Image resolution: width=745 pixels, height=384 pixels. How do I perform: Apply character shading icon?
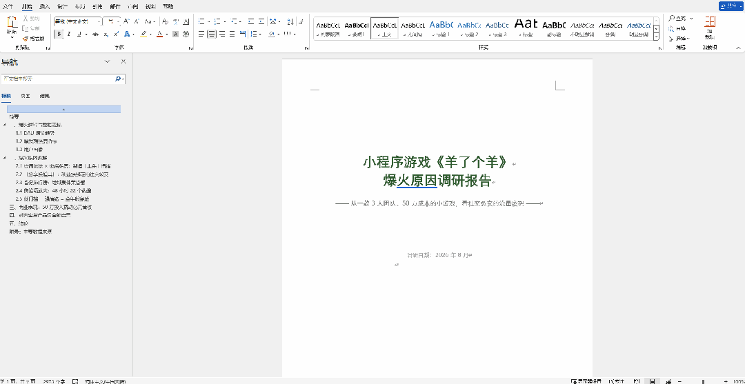(175, 34)
